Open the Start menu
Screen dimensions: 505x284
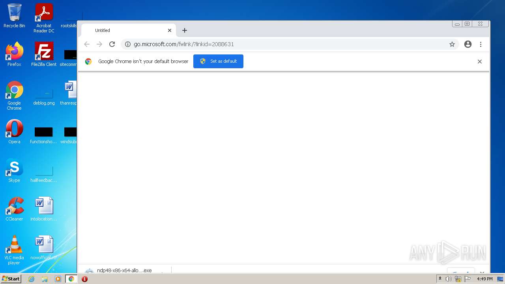[11, 279]
